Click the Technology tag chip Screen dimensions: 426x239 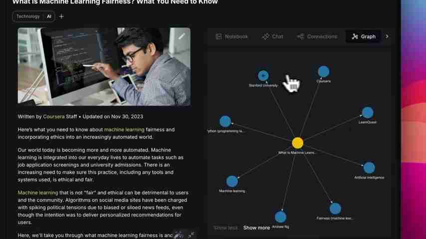(x=28, y=16)
